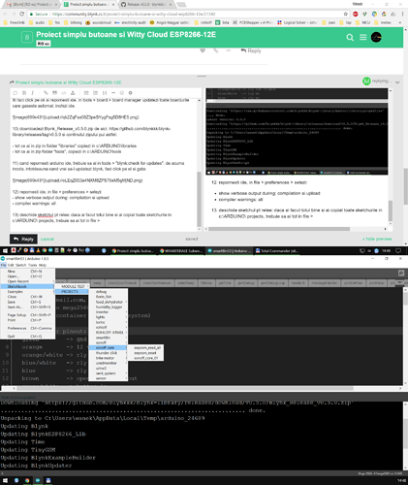Click the heart like icon on the post
Image resolution: width=408 pixels, height=485 pixels.
pyautogui.click(x=203, y=50)
